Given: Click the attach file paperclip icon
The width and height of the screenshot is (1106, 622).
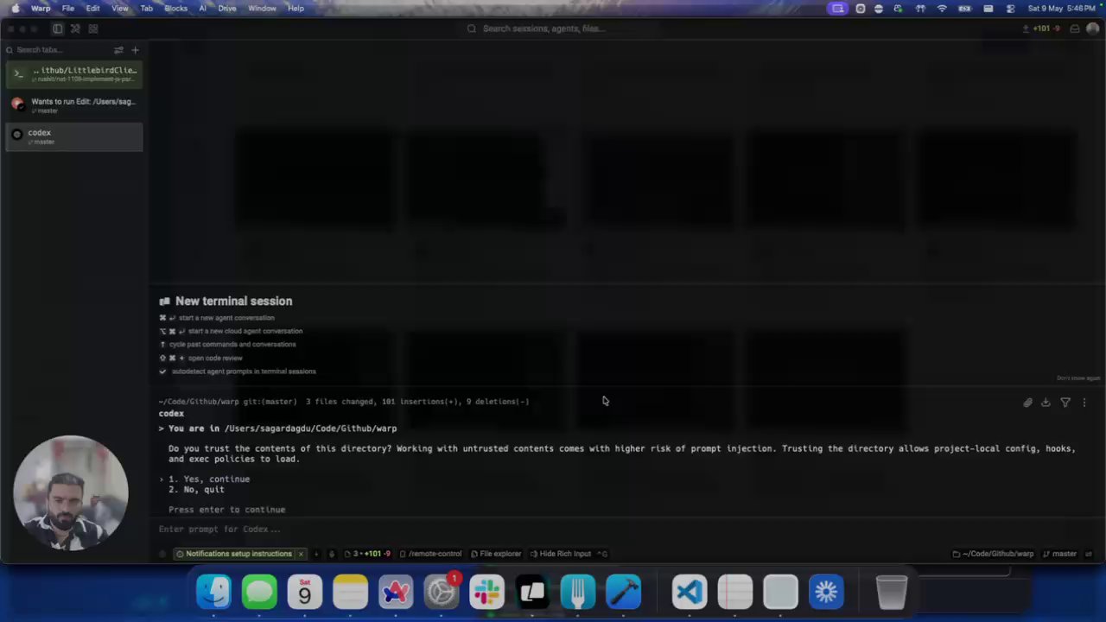Looking at the screenshot, I should (1027, 403).
